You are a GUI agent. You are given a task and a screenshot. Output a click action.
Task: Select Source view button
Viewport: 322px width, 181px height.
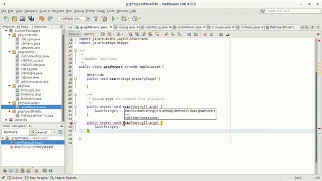tap(73, 34)
